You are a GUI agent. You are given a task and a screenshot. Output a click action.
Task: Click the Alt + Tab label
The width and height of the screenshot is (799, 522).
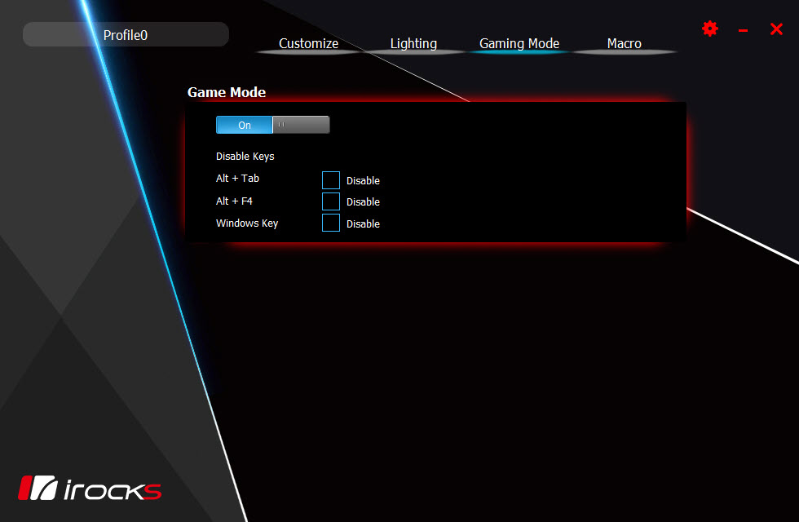click(237, 179)
